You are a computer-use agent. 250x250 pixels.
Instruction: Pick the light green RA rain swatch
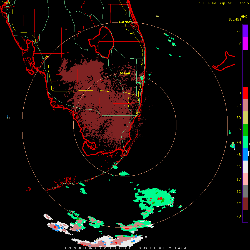click(x=245, y=142)
